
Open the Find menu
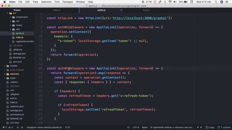click(x=57, y=2)
